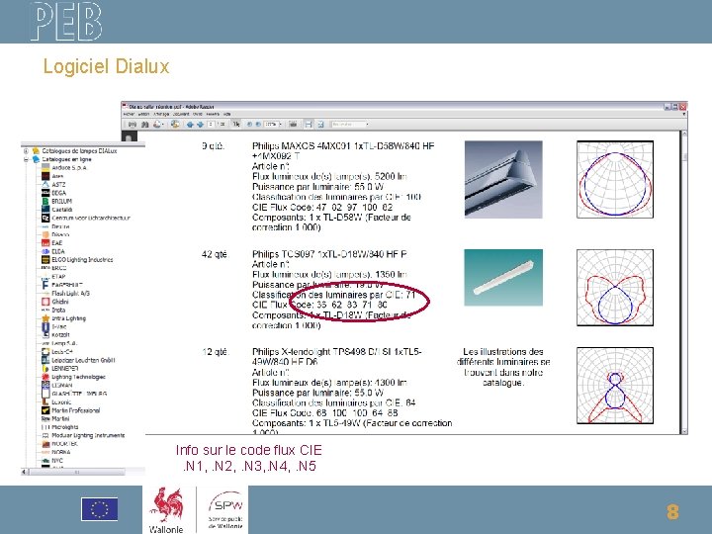Select Intra Lighting entry

coord(68,318)
